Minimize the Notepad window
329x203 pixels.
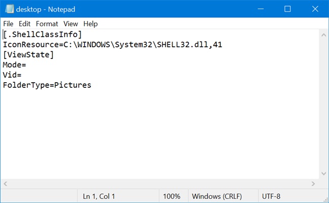264,9
